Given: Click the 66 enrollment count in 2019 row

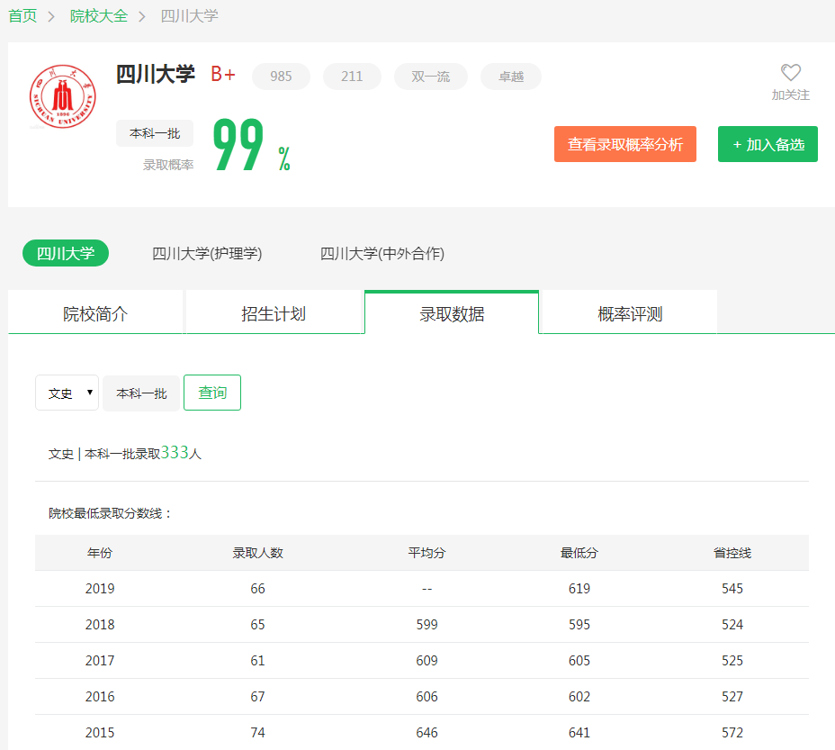Looking at the screenshot, I should click(x=257, y=589).
